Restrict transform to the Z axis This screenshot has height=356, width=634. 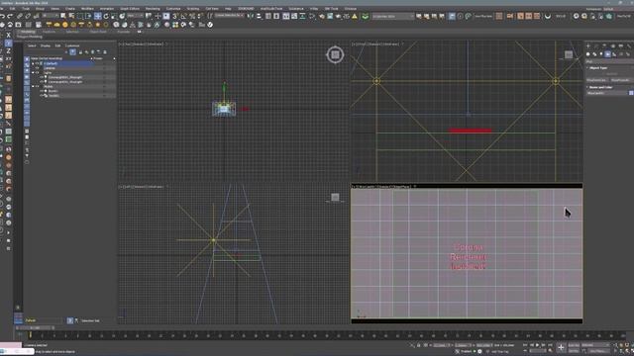pos(8,51)
